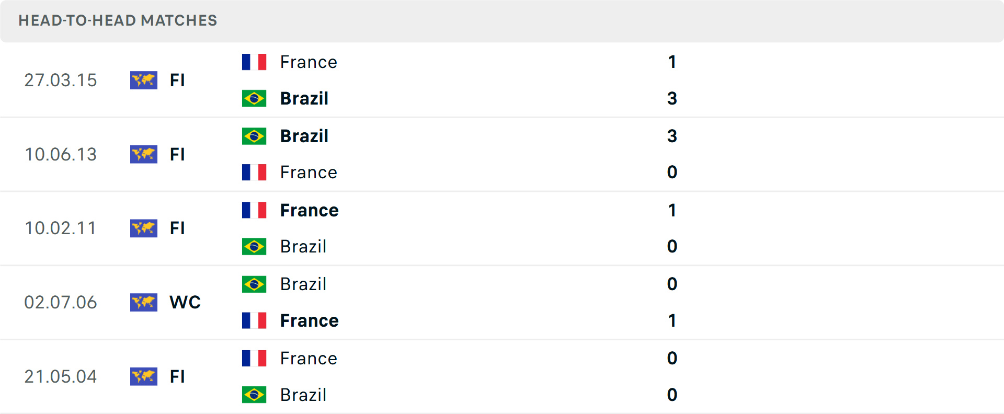Click the FI label in the 10.02.11 row
The width and height of the screenshot is (1004, 414).
[177, 228]
